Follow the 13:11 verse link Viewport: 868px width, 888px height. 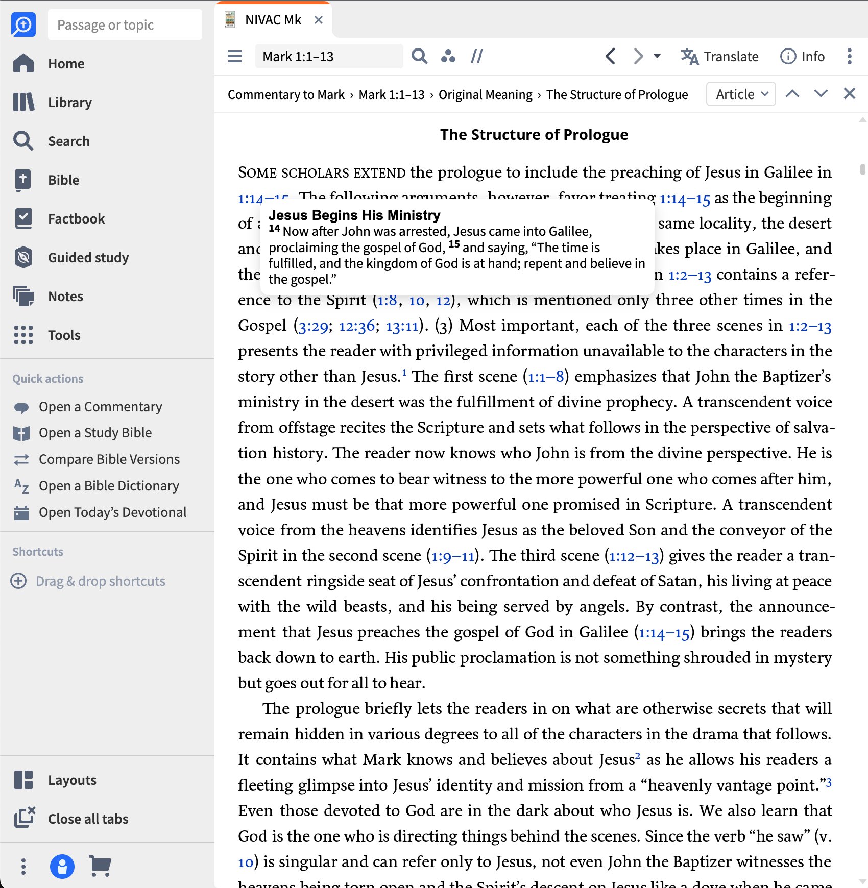click(402, 326)
